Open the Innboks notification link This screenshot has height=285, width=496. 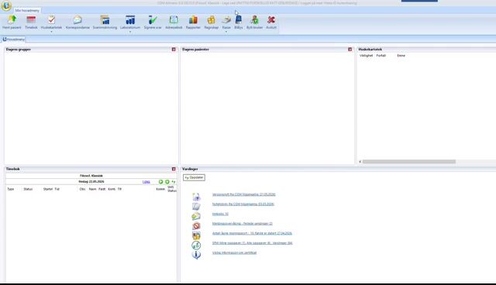[220, 214]
